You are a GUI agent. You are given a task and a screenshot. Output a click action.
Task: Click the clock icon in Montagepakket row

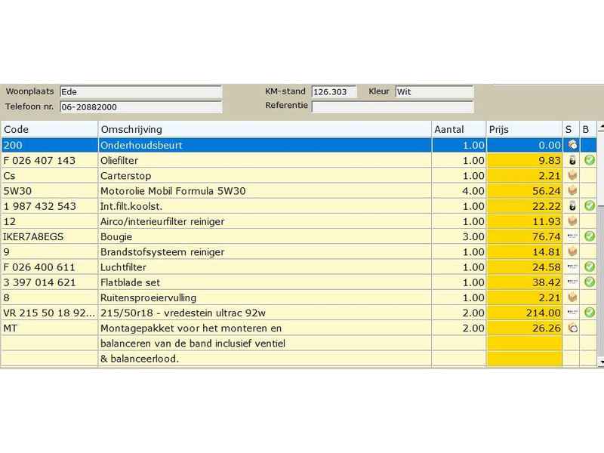(x=573, y=328)
